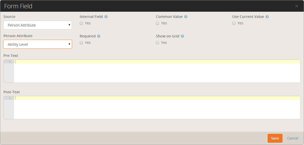Enable the Show on Grid checkbox
The image size is (304, 145).
point(157,43)
